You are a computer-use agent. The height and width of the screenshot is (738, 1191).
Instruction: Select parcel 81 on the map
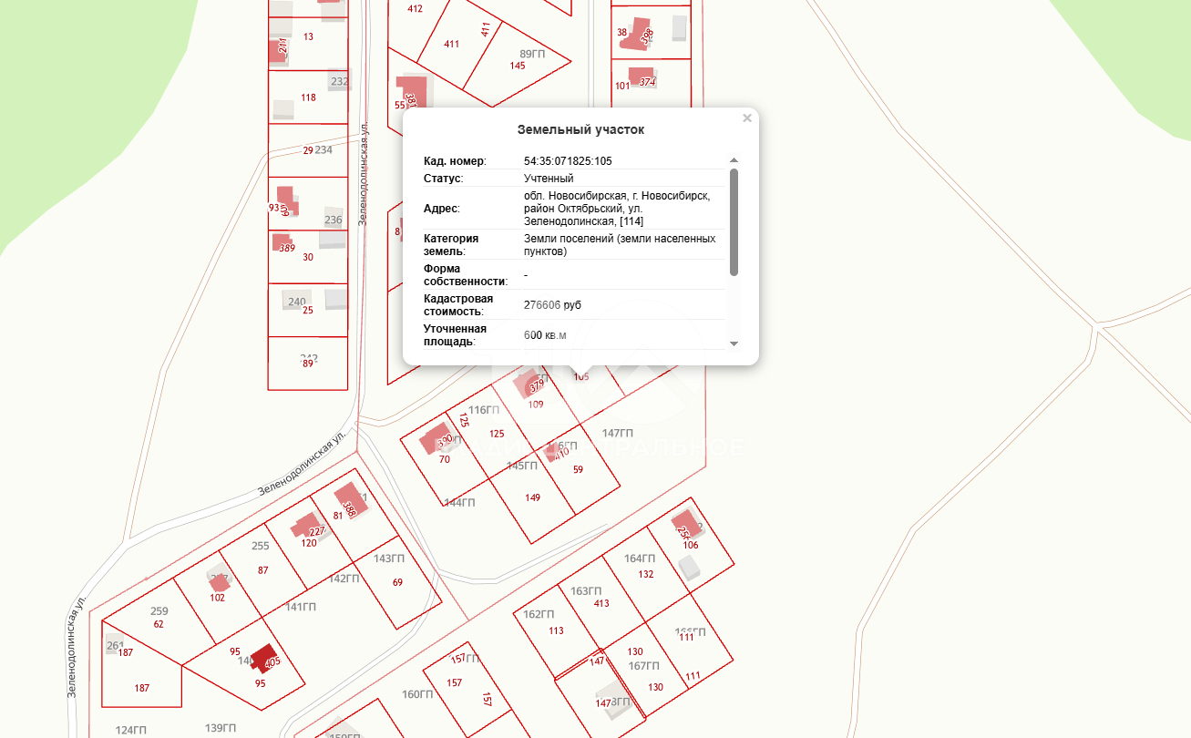coord(338,515)
